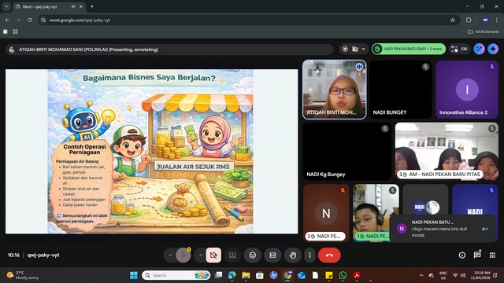Toggle closed captions button
Image resolution: width=504 pixels, height=283 pixels.
point(272,255)
